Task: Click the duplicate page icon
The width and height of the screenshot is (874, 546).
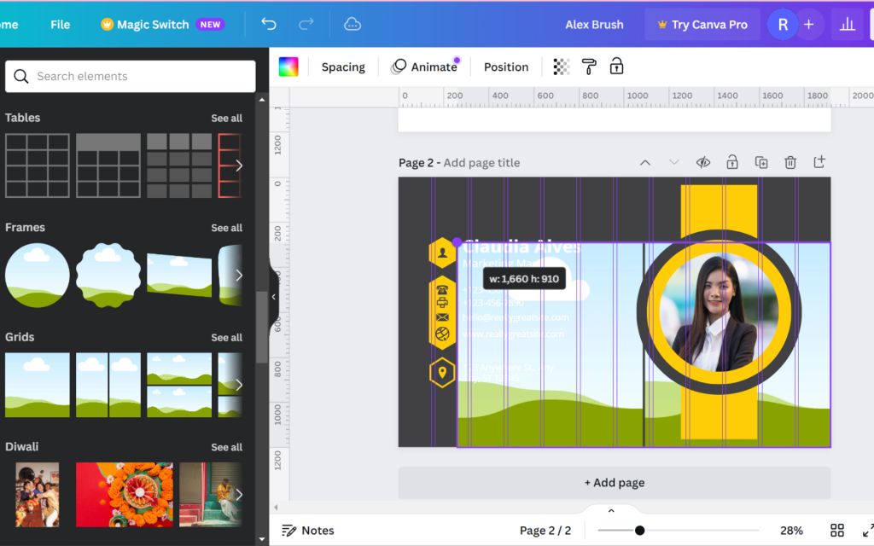Action: coord(760,163)
